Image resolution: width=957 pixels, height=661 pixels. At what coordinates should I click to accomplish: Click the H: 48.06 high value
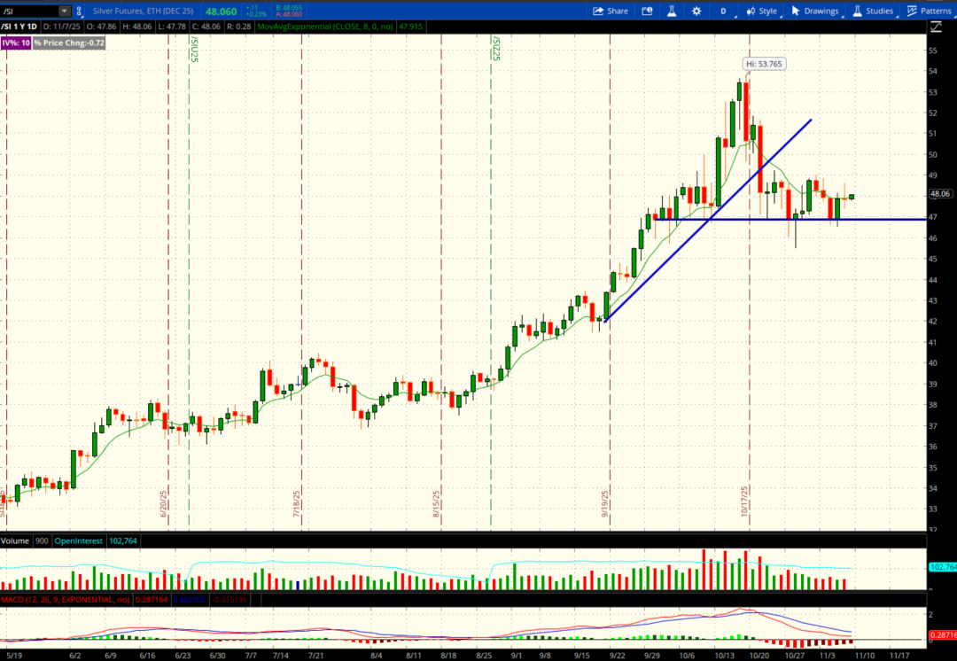point(136,27)
